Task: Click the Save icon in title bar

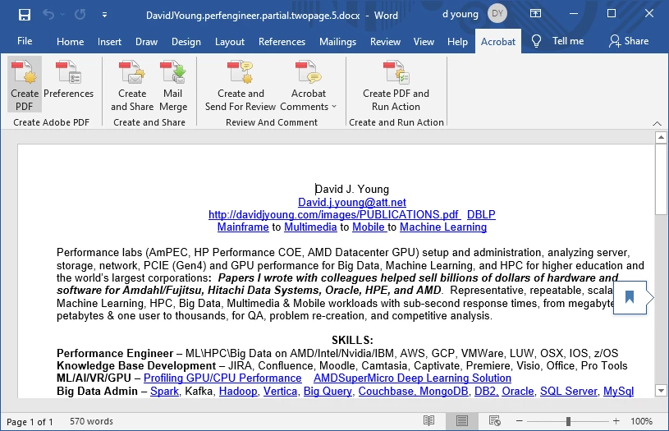Action: point(25,15)
